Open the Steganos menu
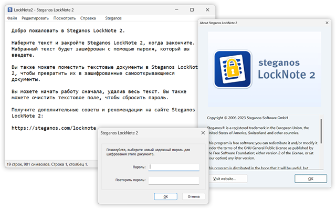 113,18
